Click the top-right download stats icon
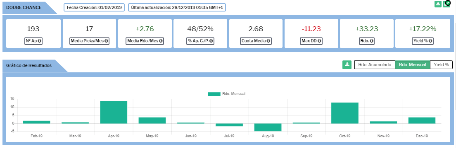 coord(438,4)
